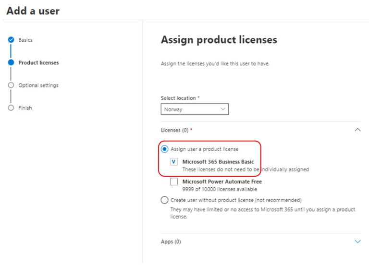Image resolution: width=369 pixels, height=266 pixels.
Task: Check Microsoft Power Automate Free checkbox
Action: pyautogui.click(x=174, y=181)
